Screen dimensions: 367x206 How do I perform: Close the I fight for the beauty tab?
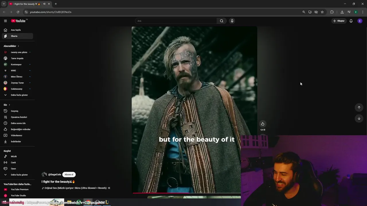click(49, 4)
